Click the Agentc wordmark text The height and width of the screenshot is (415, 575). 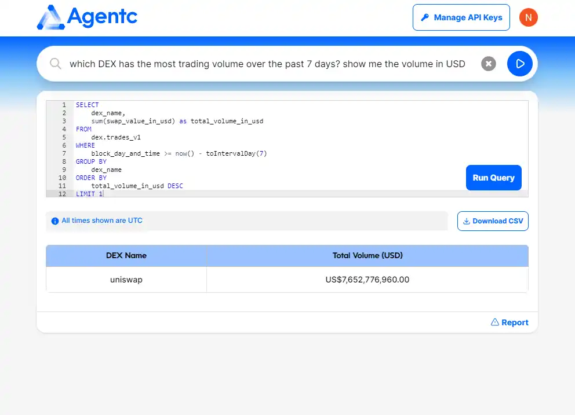click(x=102, y=16)
